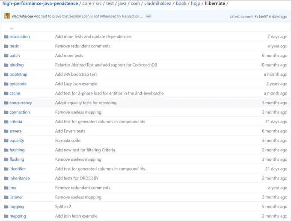Go to the book breadcrumb folder
This screenshot has height=221, width=291.
[181, 3]
